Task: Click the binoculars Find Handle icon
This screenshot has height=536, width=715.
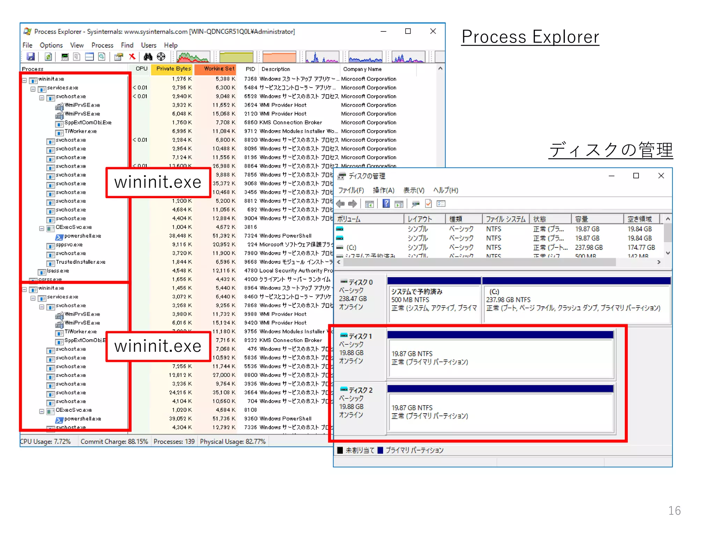Action: coord(148,57)
